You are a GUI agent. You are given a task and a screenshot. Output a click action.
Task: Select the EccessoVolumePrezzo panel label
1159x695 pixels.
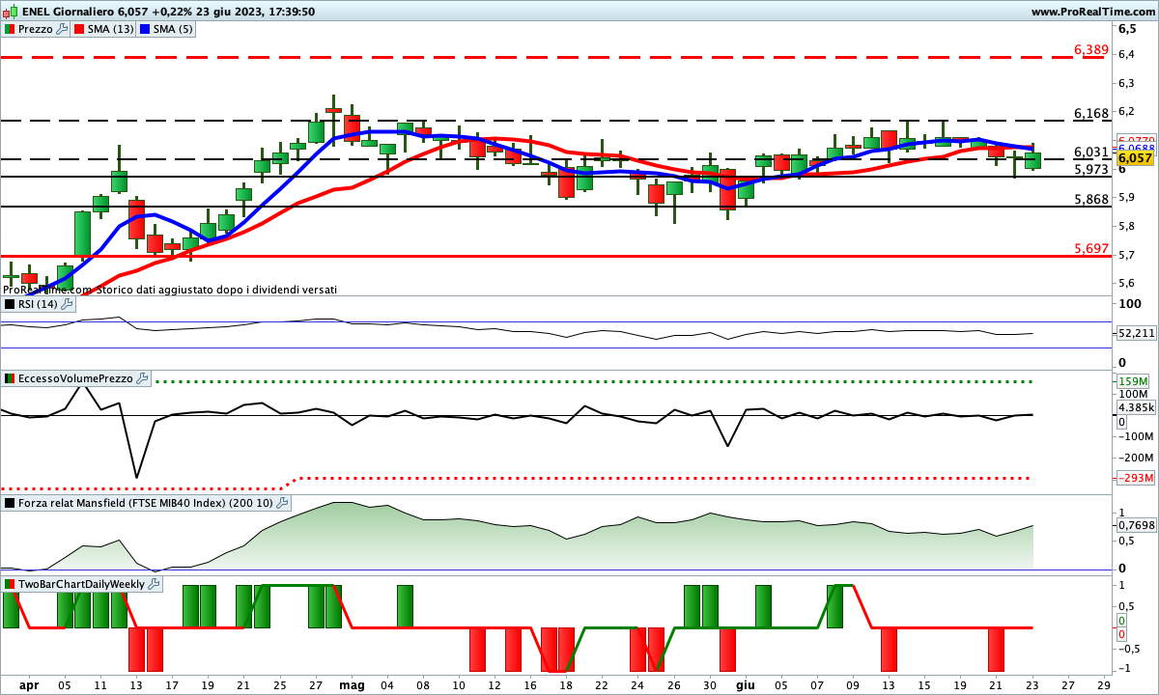(75, 379)
